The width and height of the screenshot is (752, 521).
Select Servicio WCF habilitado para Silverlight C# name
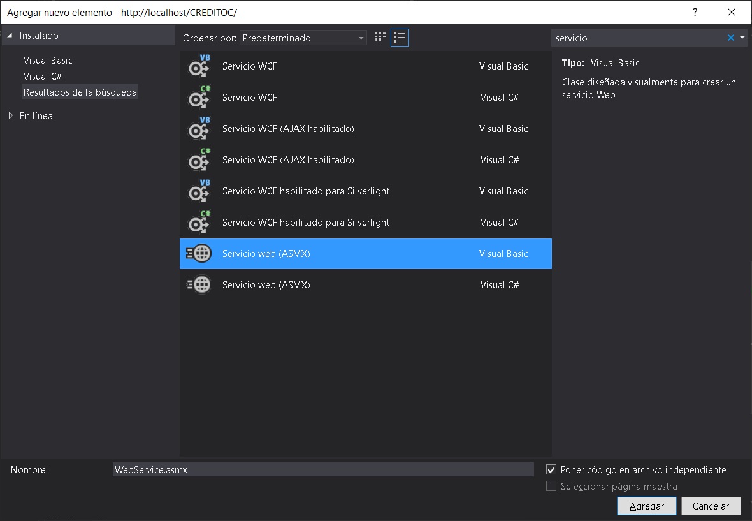point(306,222)
